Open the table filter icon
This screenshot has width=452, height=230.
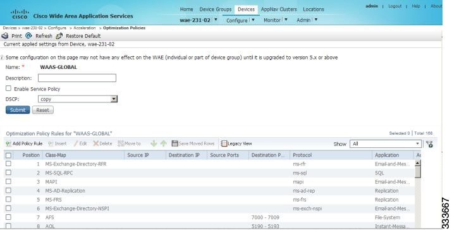(429, 144)
